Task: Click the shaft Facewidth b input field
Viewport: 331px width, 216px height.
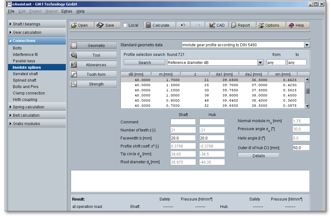Action: [x=183, y=138]
